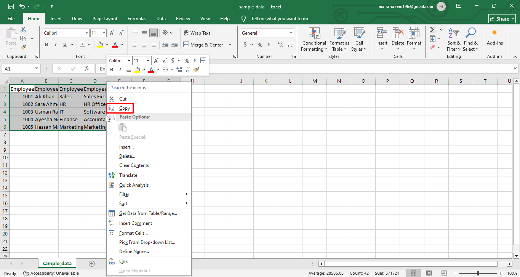This screenshot has width=520, height=277.
Task: Expand the Sort submenu
Action: tap(149, 203)
